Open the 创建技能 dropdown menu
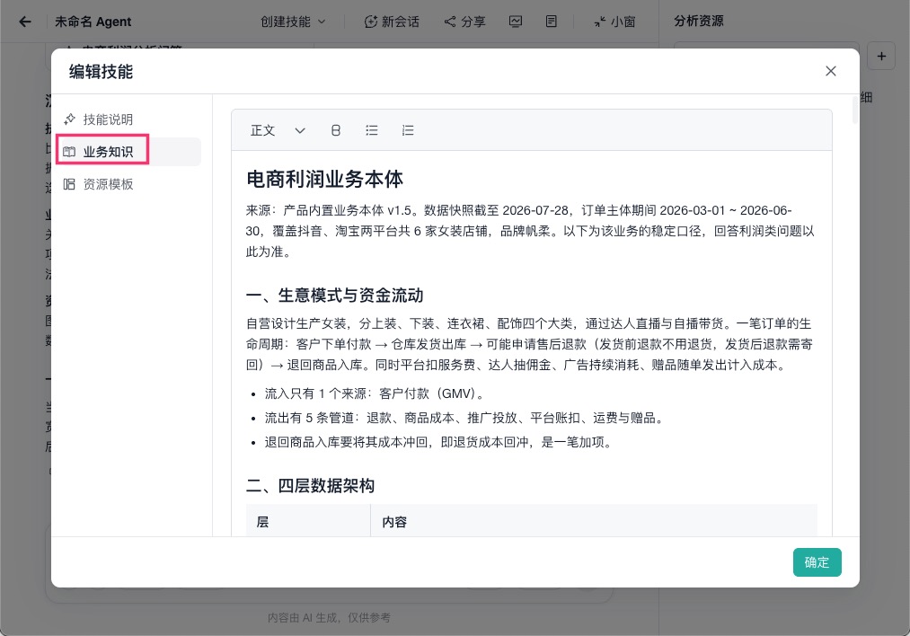Screen dimensions: 910x636 tap(293, 22)
